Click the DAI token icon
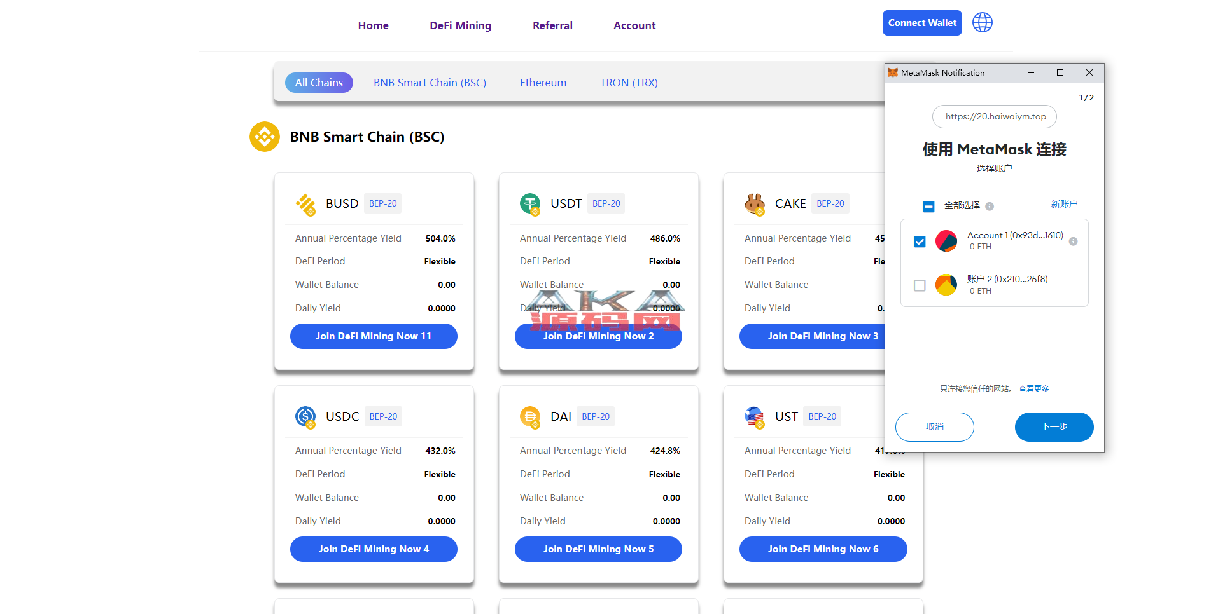This screenshot has width=1211, height=614. (530, 417)
